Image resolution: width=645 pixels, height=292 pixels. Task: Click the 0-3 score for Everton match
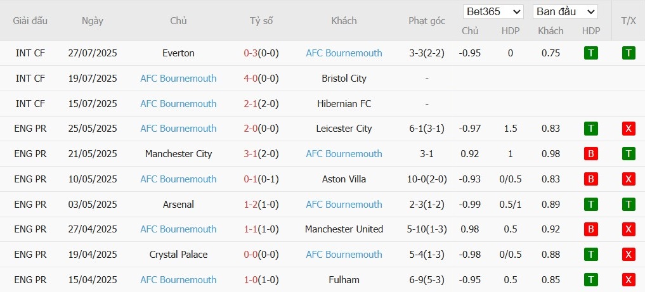(251, 53)
